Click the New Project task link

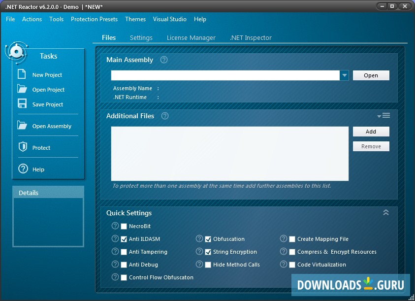click(x=47, y=75)
